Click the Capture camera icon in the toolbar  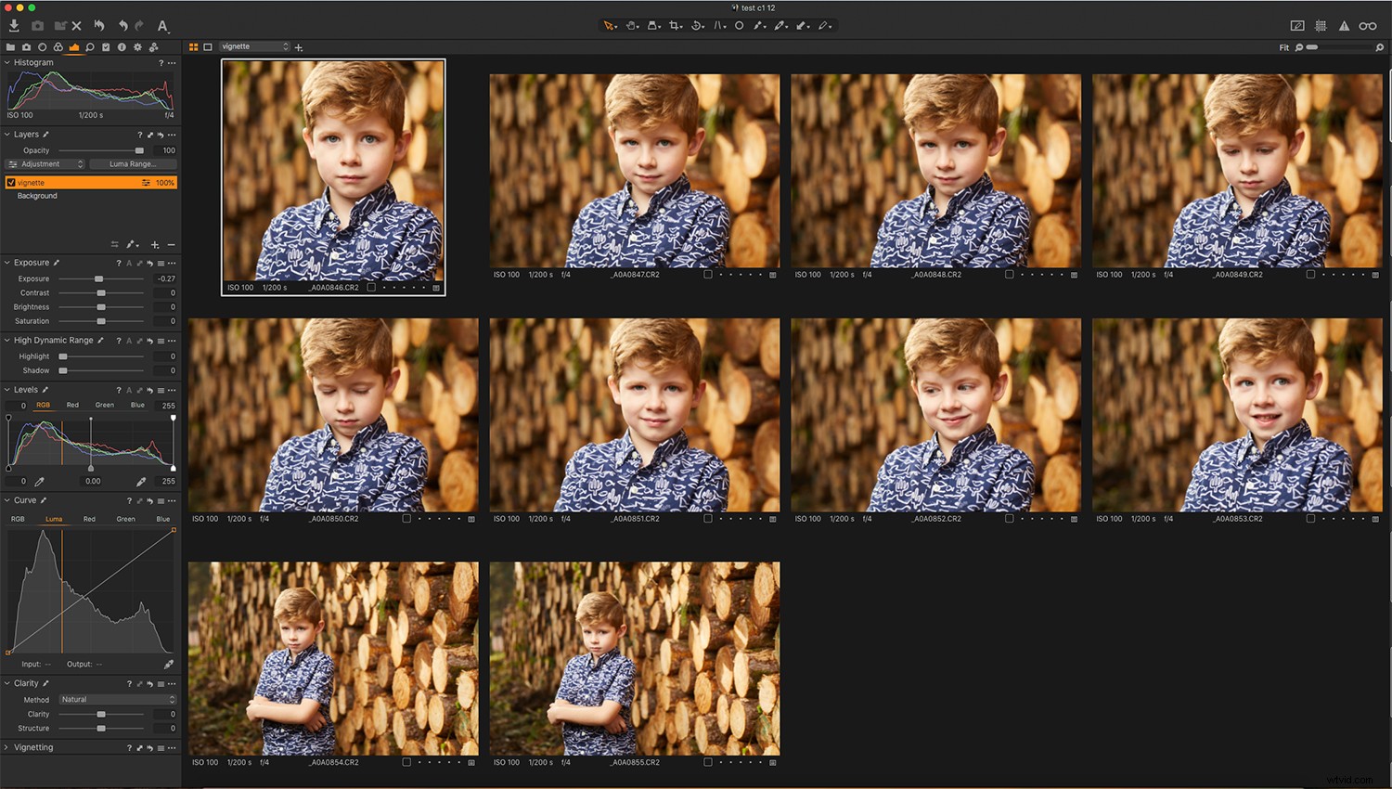point(37,25)
